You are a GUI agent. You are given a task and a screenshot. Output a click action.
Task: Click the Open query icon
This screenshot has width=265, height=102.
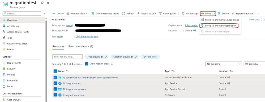click(160, 14)
